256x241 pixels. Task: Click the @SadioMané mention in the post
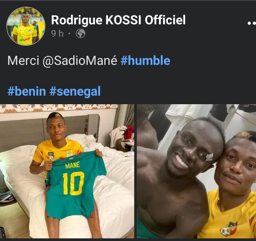[80, 60]
